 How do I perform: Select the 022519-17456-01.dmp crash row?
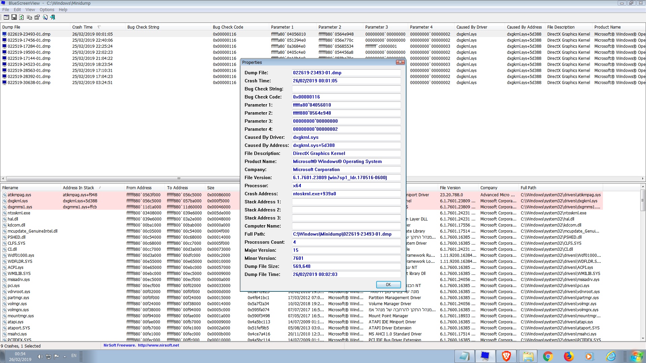coord(29,40)
